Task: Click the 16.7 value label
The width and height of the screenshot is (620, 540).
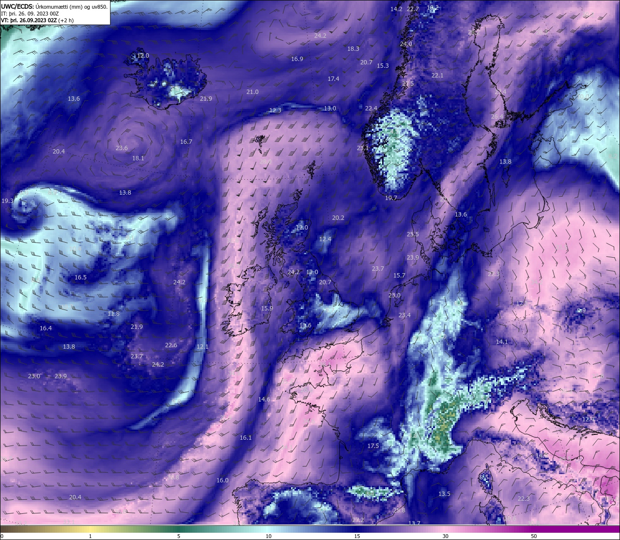Action: [x=186, y=142]
